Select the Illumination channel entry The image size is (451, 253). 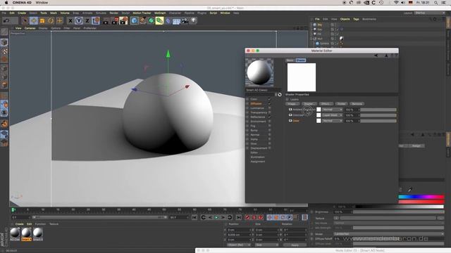pyautogui.click(x=257, y=157)
